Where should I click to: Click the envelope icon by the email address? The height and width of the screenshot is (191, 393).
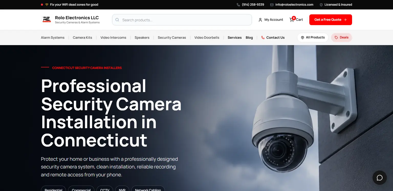(x=272, y=5)
